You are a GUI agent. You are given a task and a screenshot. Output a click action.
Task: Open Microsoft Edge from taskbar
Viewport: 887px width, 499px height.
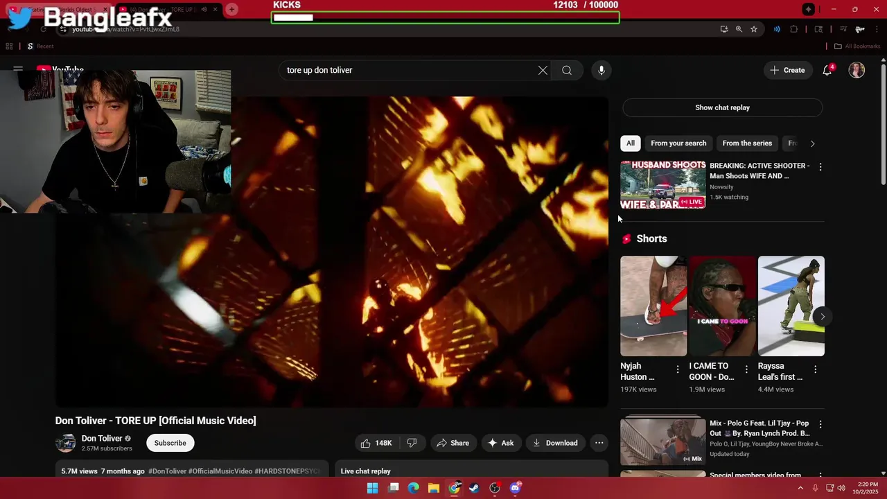(414, 488)
